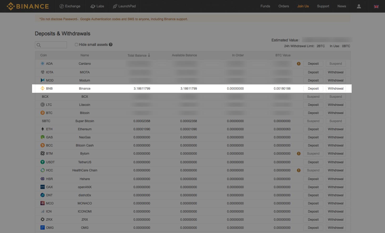Click Suspend button in ADA row
The image size is (385, 233).
click(x=336, y=64)
